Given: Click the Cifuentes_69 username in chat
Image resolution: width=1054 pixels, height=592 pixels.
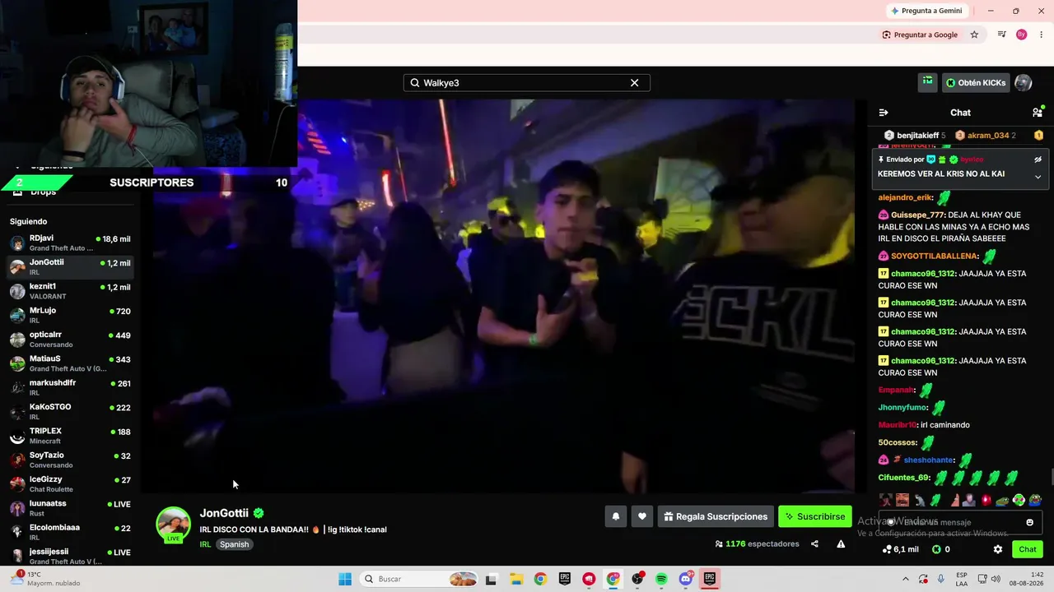Looking at the screenshot, I should (904, 478).
